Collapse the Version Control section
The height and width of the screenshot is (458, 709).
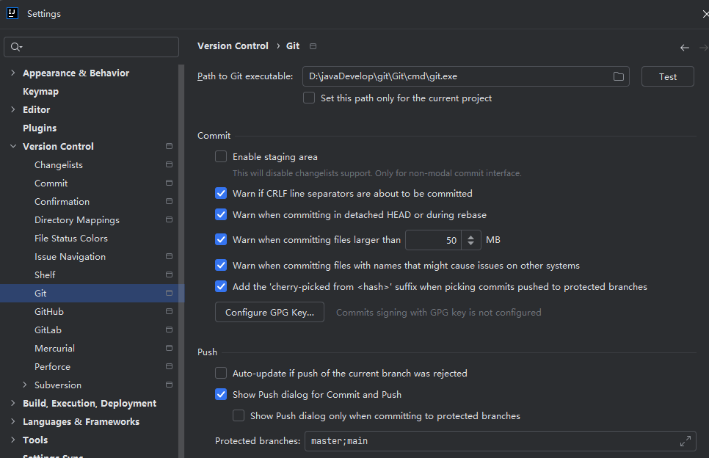(13, 146)
